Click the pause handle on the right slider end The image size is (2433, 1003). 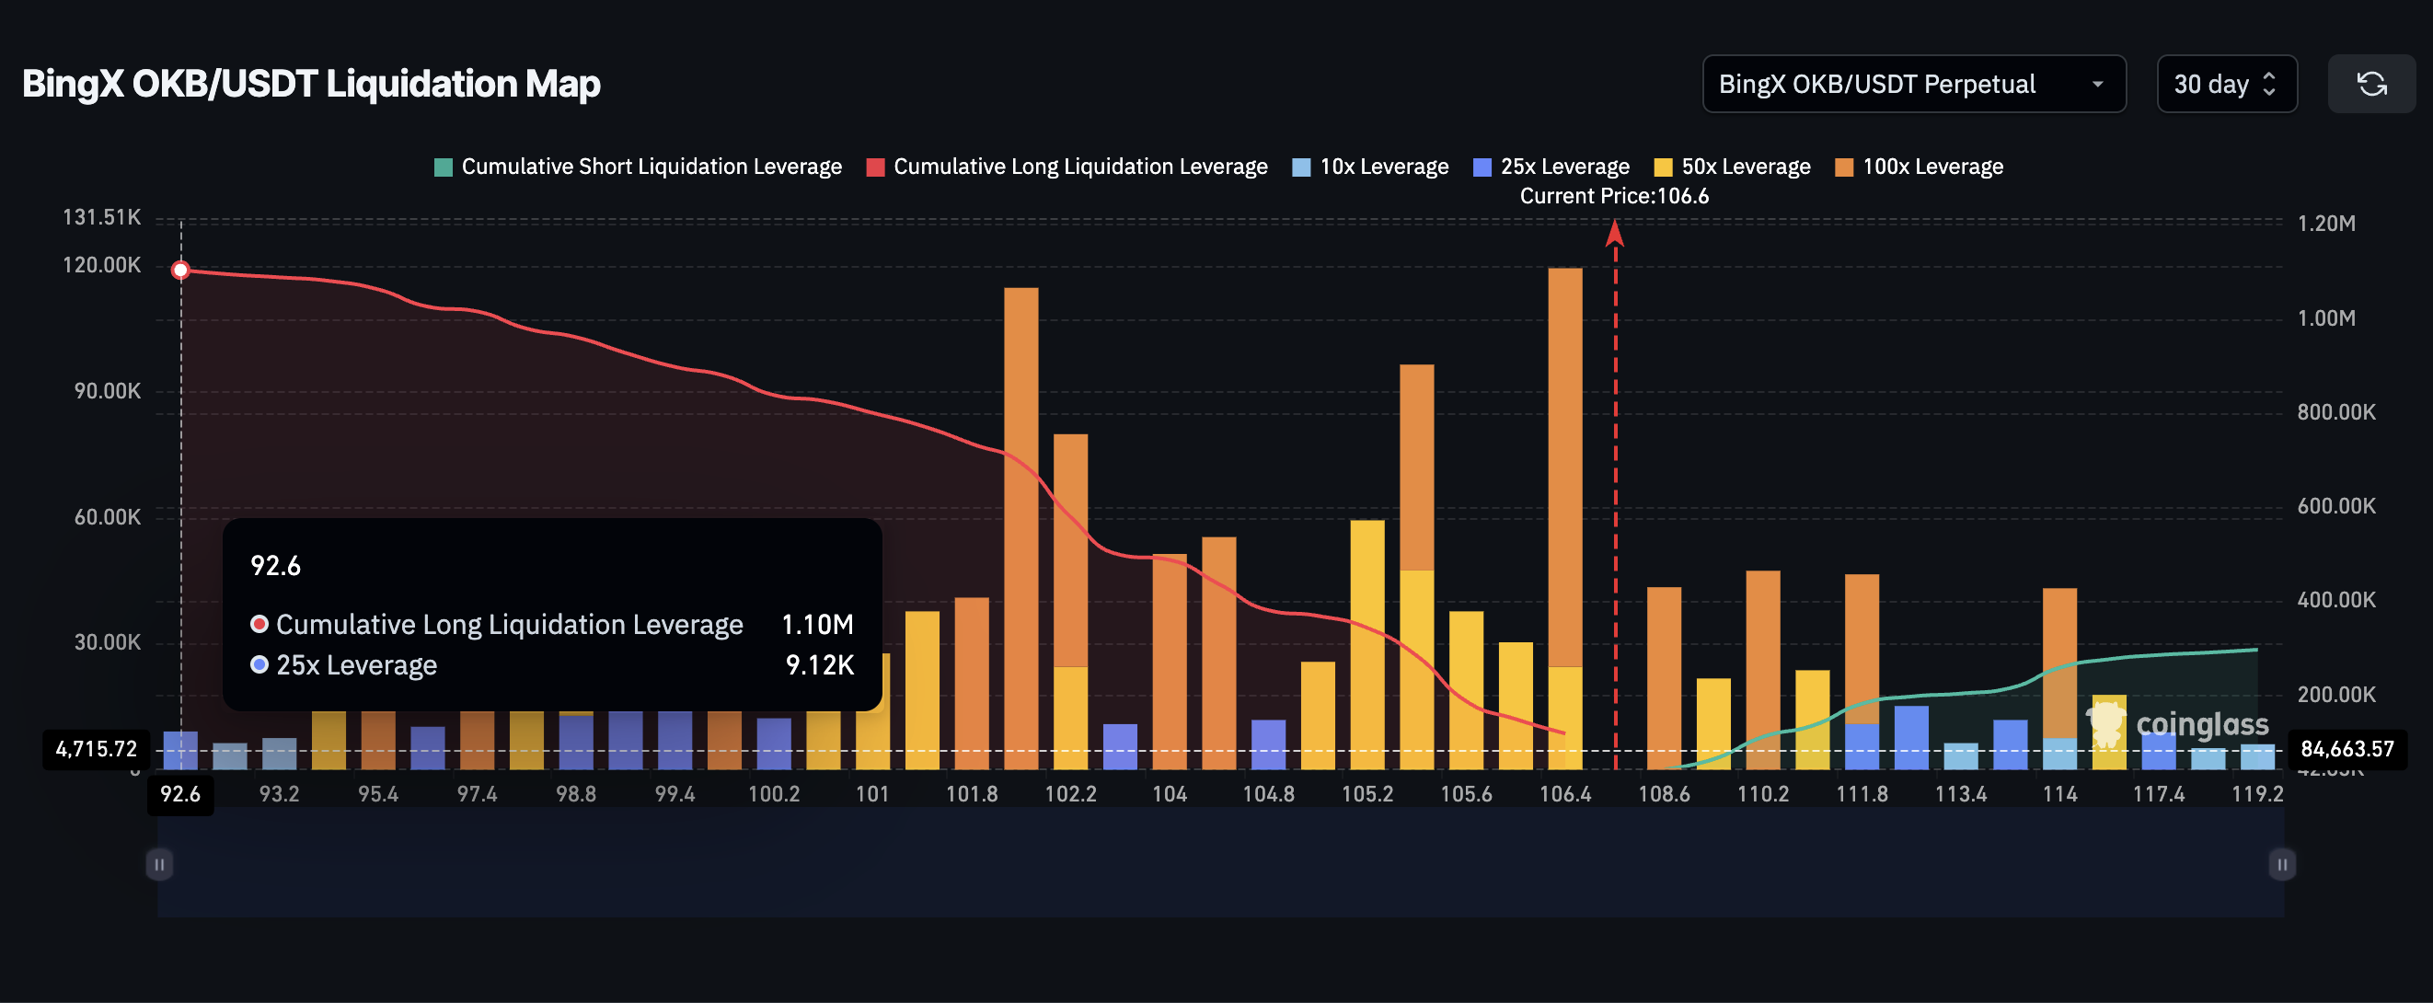click(x=2282, y=863)
